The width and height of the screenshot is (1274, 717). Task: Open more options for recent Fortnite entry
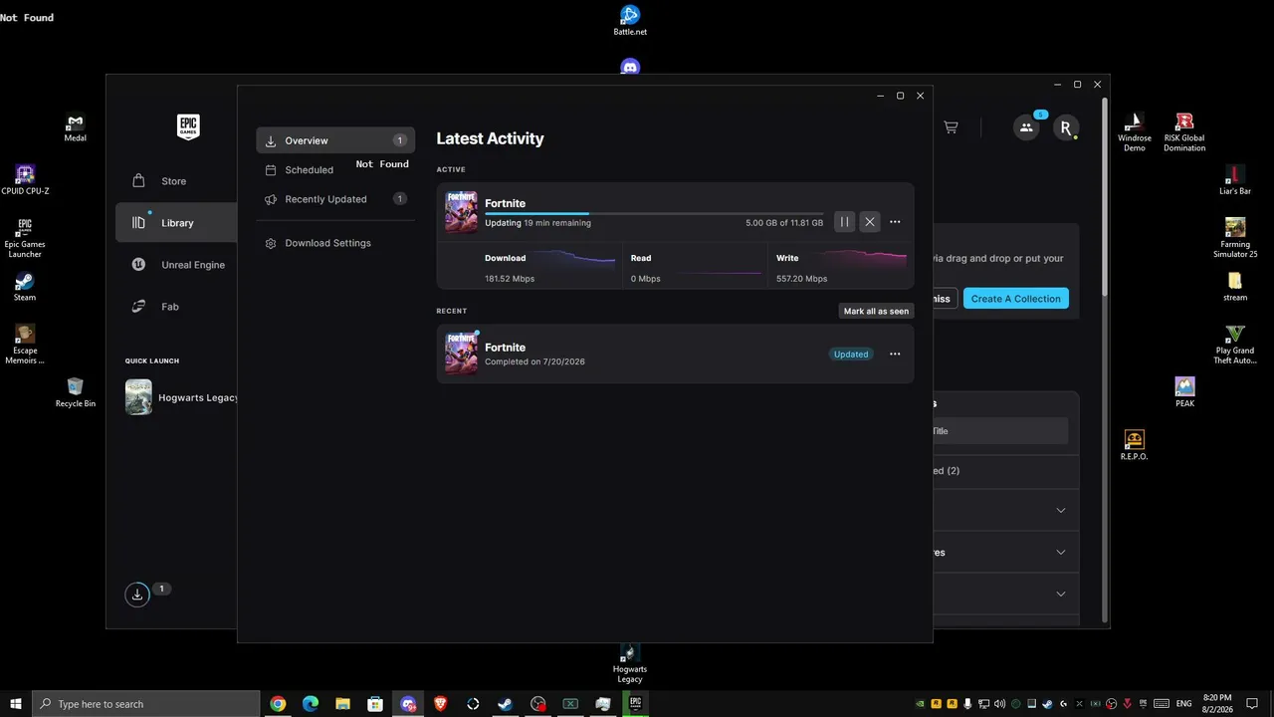pyautogui.click(x=895, y=355)
